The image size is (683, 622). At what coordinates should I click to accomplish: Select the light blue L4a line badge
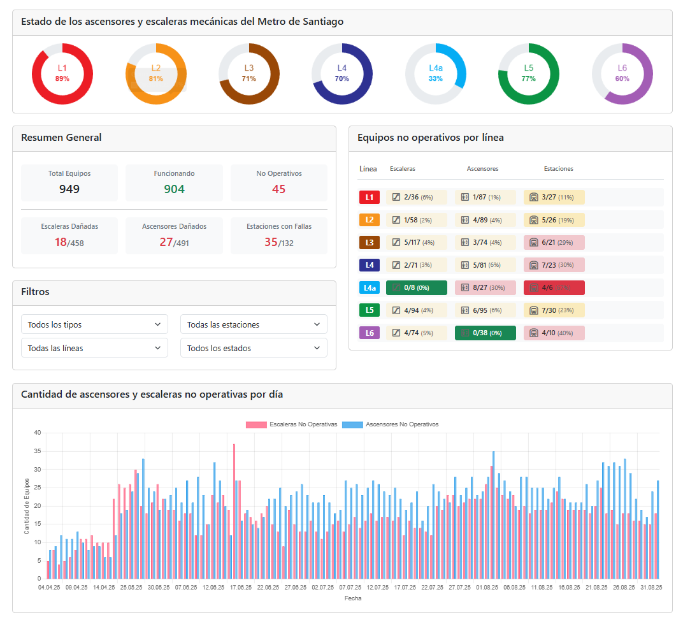click(x=370, y=287)
